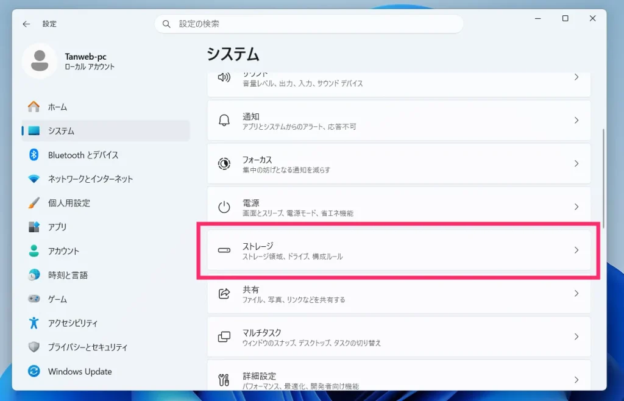Click the settings list vertical scrollbar

coord(603,178)
